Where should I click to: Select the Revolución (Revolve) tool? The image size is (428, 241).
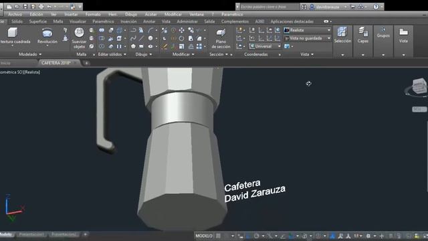tap(47, 35)
